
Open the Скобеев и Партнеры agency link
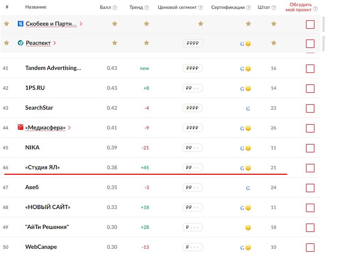point(51,24)
